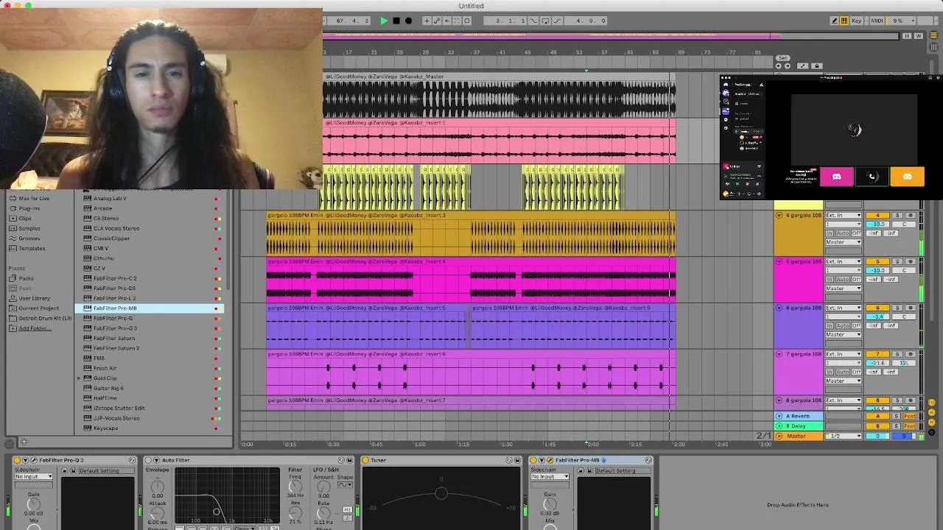Viewport: 943px width, 530px height.
Task: Toggle FabFilter Pro-Q 3 device activator
Action: pyautogui.click(x=18, y=460)
